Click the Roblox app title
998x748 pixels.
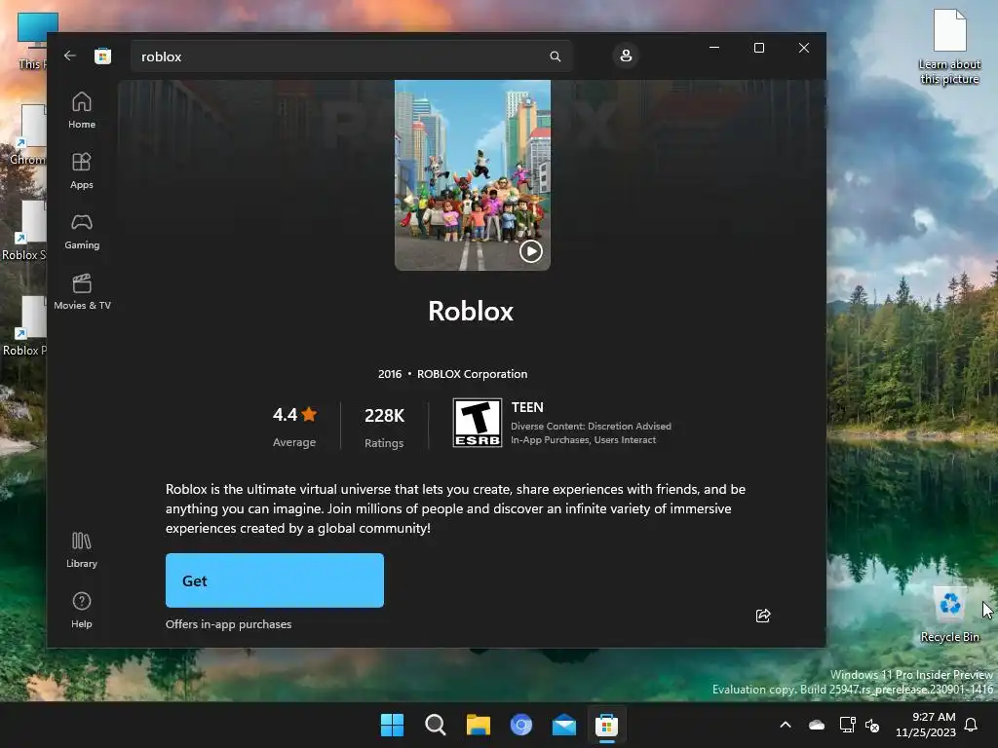point(471,311)
